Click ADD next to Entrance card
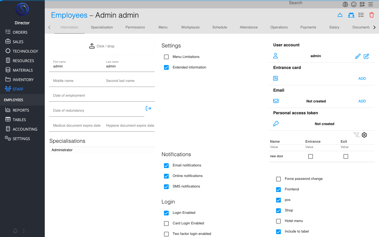The height and width of the screenshot is (237, 379). click(362, 78)
